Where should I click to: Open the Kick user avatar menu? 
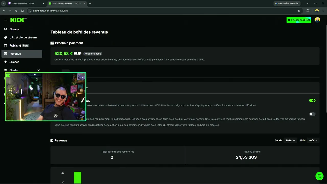317,20
